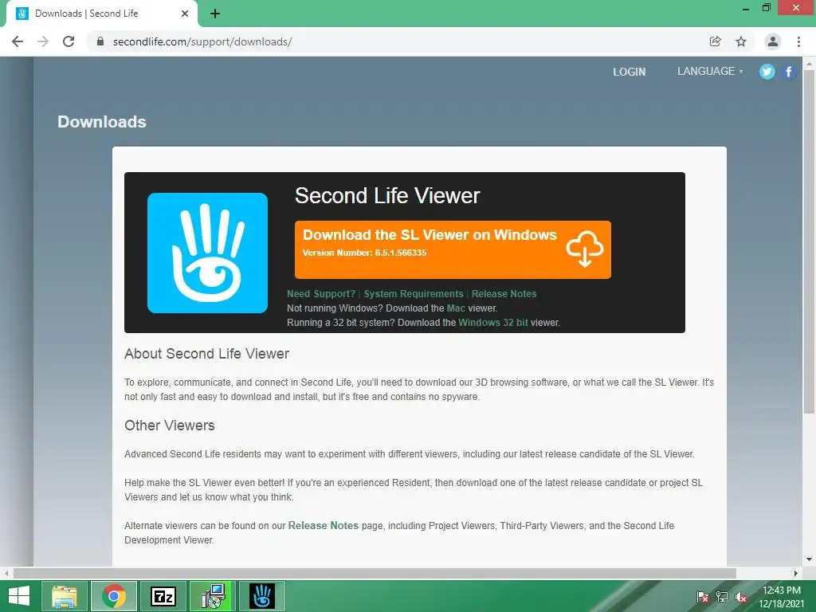Click the horizontal scrollbar left arrow
Viewport: 816px width, 612px height.
point(6,573)
